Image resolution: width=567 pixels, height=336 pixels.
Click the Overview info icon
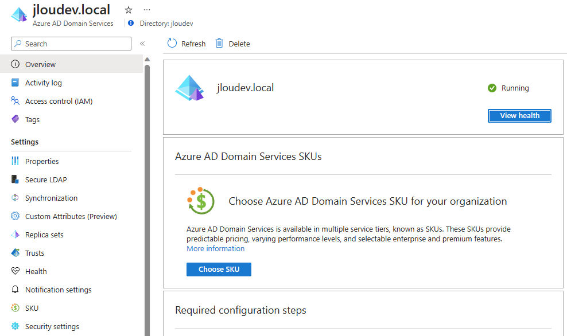click(x=15, y=64)
